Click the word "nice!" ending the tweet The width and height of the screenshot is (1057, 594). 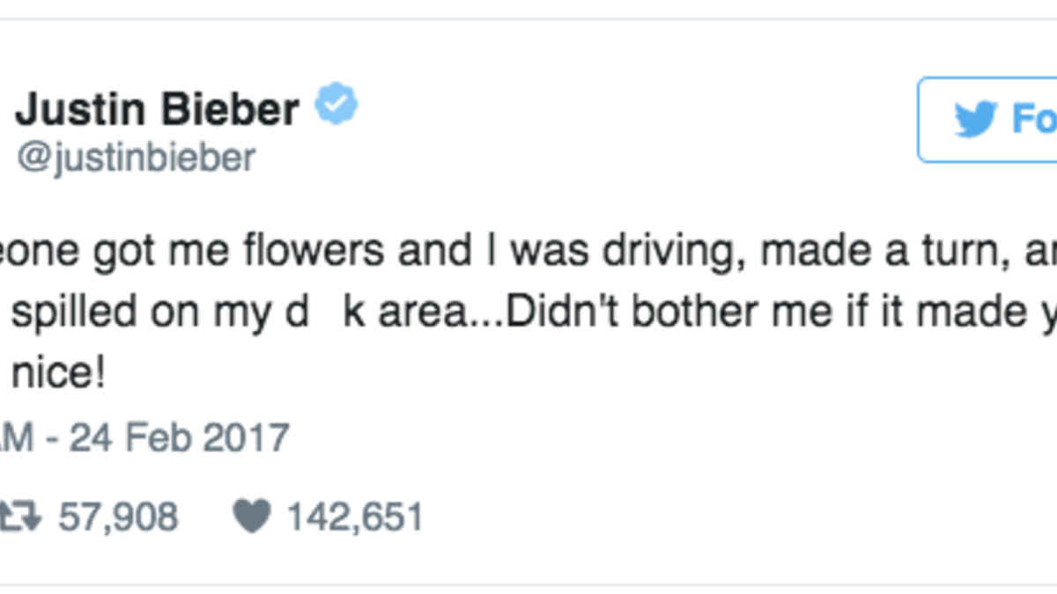point(58,378)
